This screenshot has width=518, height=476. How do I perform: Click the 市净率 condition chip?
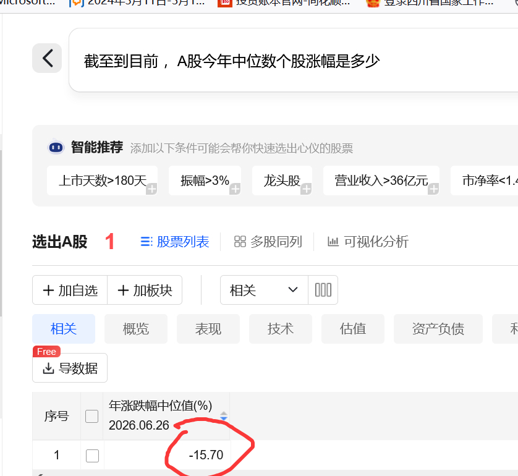click(484, 181)
